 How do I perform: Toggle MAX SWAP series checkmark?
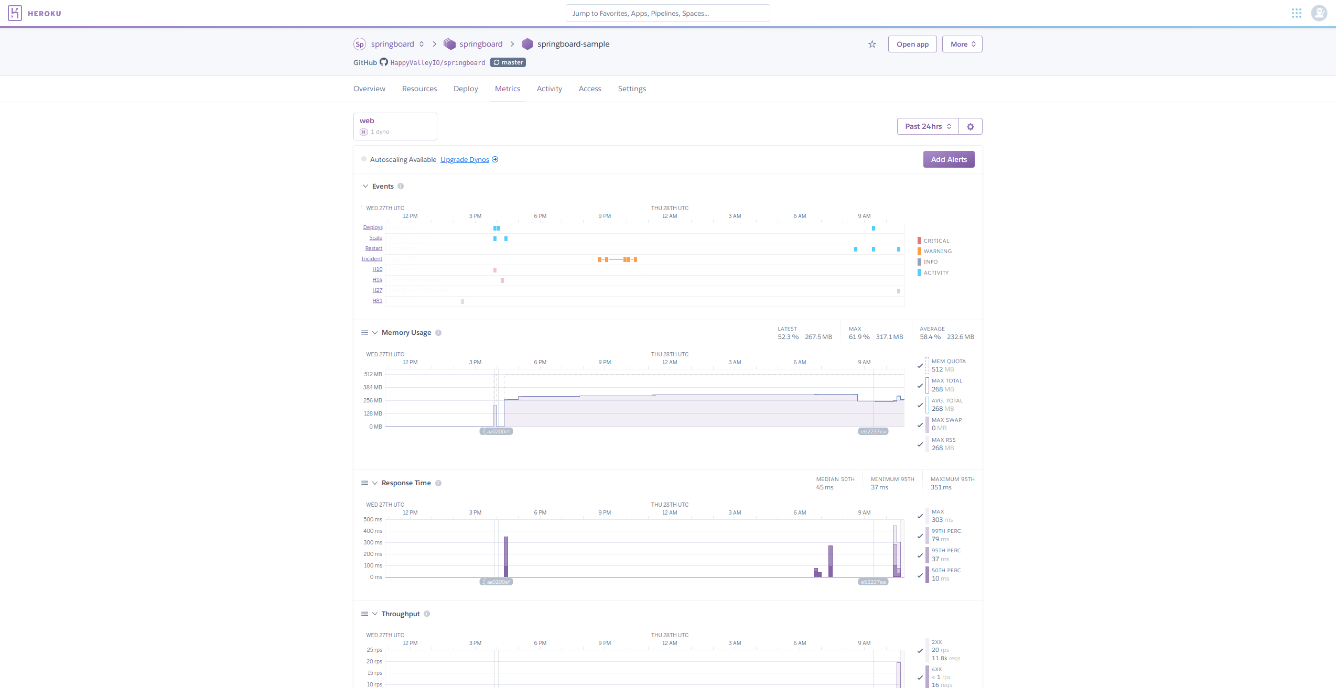tap(920, 424)
